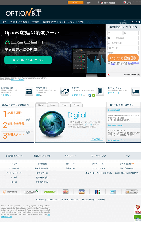Viewport: 141px width, 225px height.
Task: Click the orange ログイン button
Action: 75,2
